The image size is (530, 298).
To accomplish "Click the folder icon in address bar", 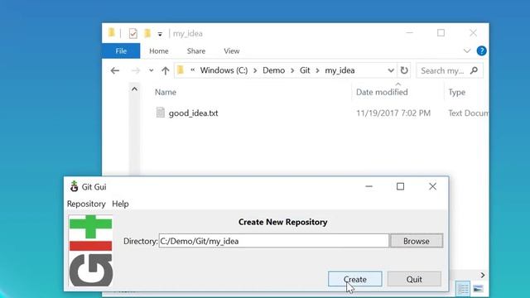I will tap(181, 70).
